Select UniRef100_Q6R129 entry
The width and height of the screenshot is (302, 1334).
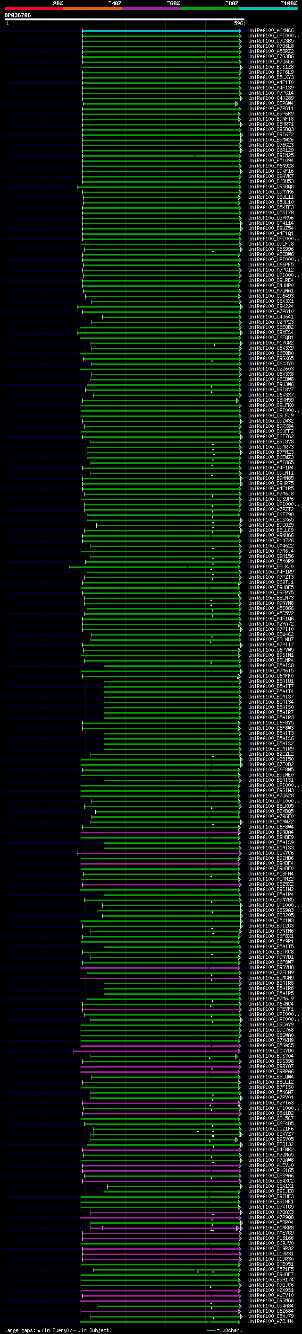click(x=271, y=150)
